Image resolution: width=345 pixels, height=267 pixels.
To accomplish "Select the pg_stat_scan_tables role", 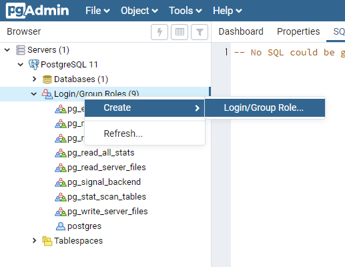I will point(107,197).
